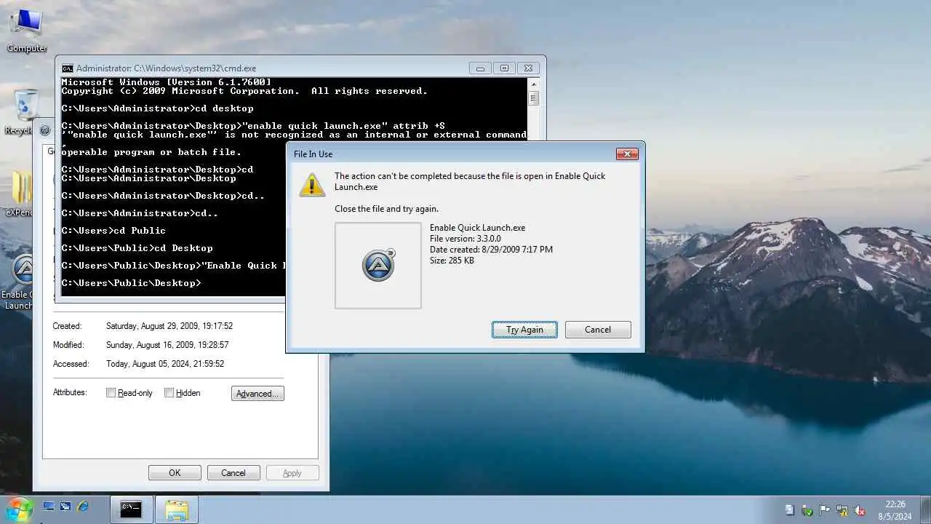Click the cmd window scrollbar up arrow

tap(533, 83)
